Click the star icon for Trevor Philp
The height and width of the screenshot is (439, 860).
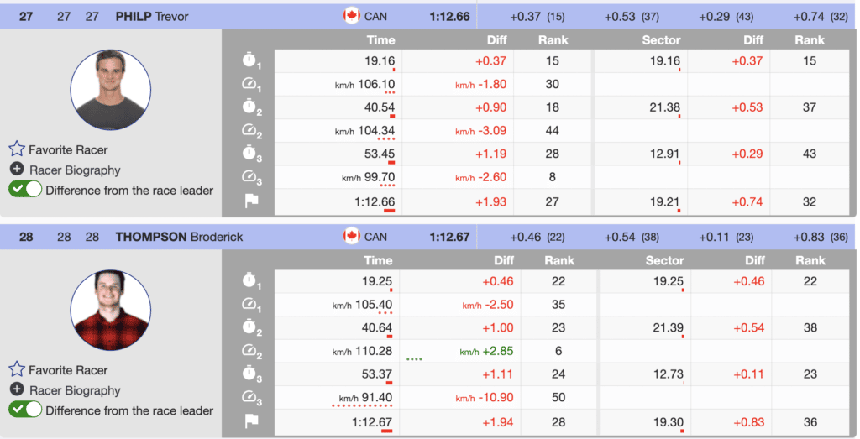click(17, 149)
